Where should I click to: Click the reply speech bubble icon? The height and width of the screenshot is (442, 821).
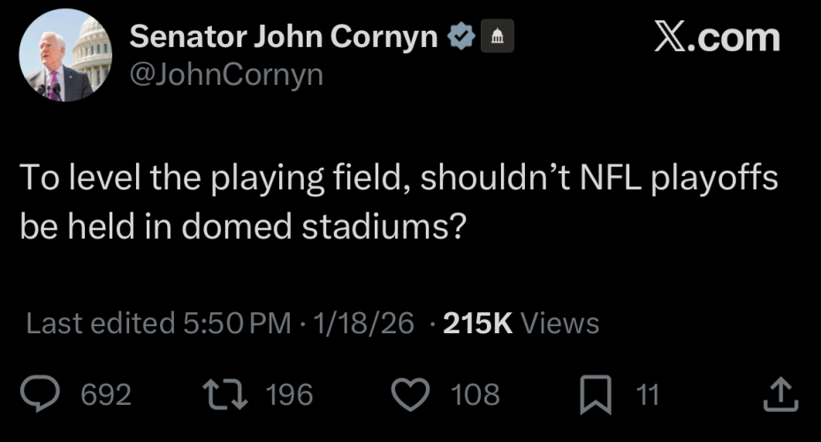coord(39,394)
